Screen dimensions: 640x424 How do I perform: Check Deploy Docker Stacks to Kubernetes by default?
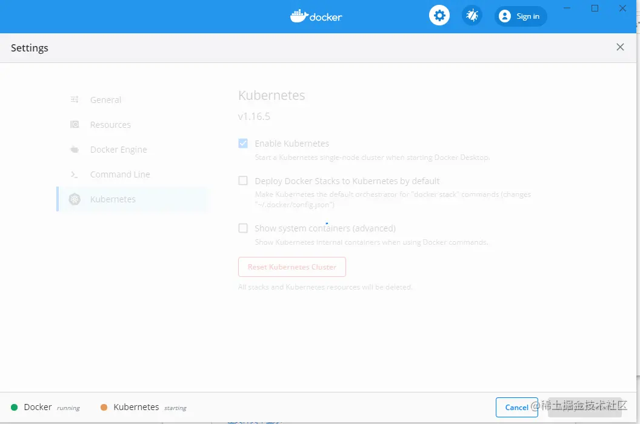(x=243, y=181)
